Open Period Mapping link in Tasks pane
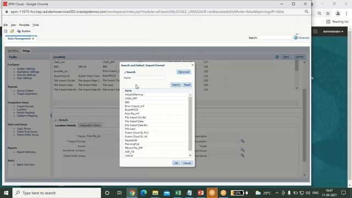Image resolution: width=352 pixels, height=198 pixels. pyautogui.click(x=26, y=113)
